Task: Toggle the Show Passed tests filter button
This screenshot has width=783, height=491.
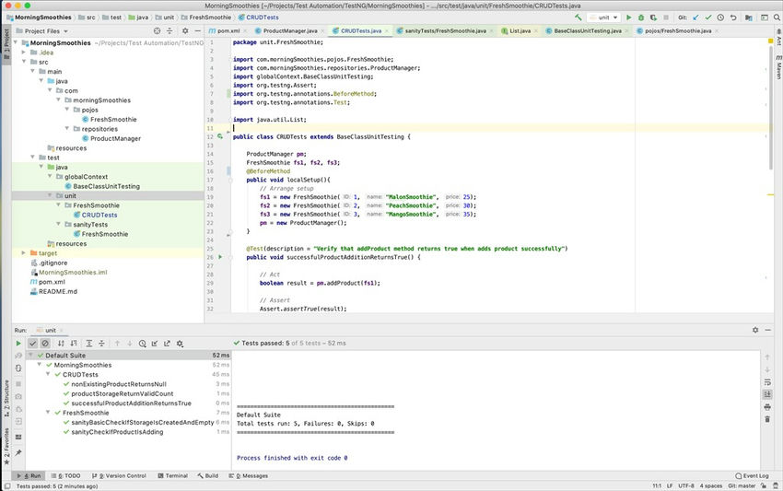Action: click(x=33, y=344)
